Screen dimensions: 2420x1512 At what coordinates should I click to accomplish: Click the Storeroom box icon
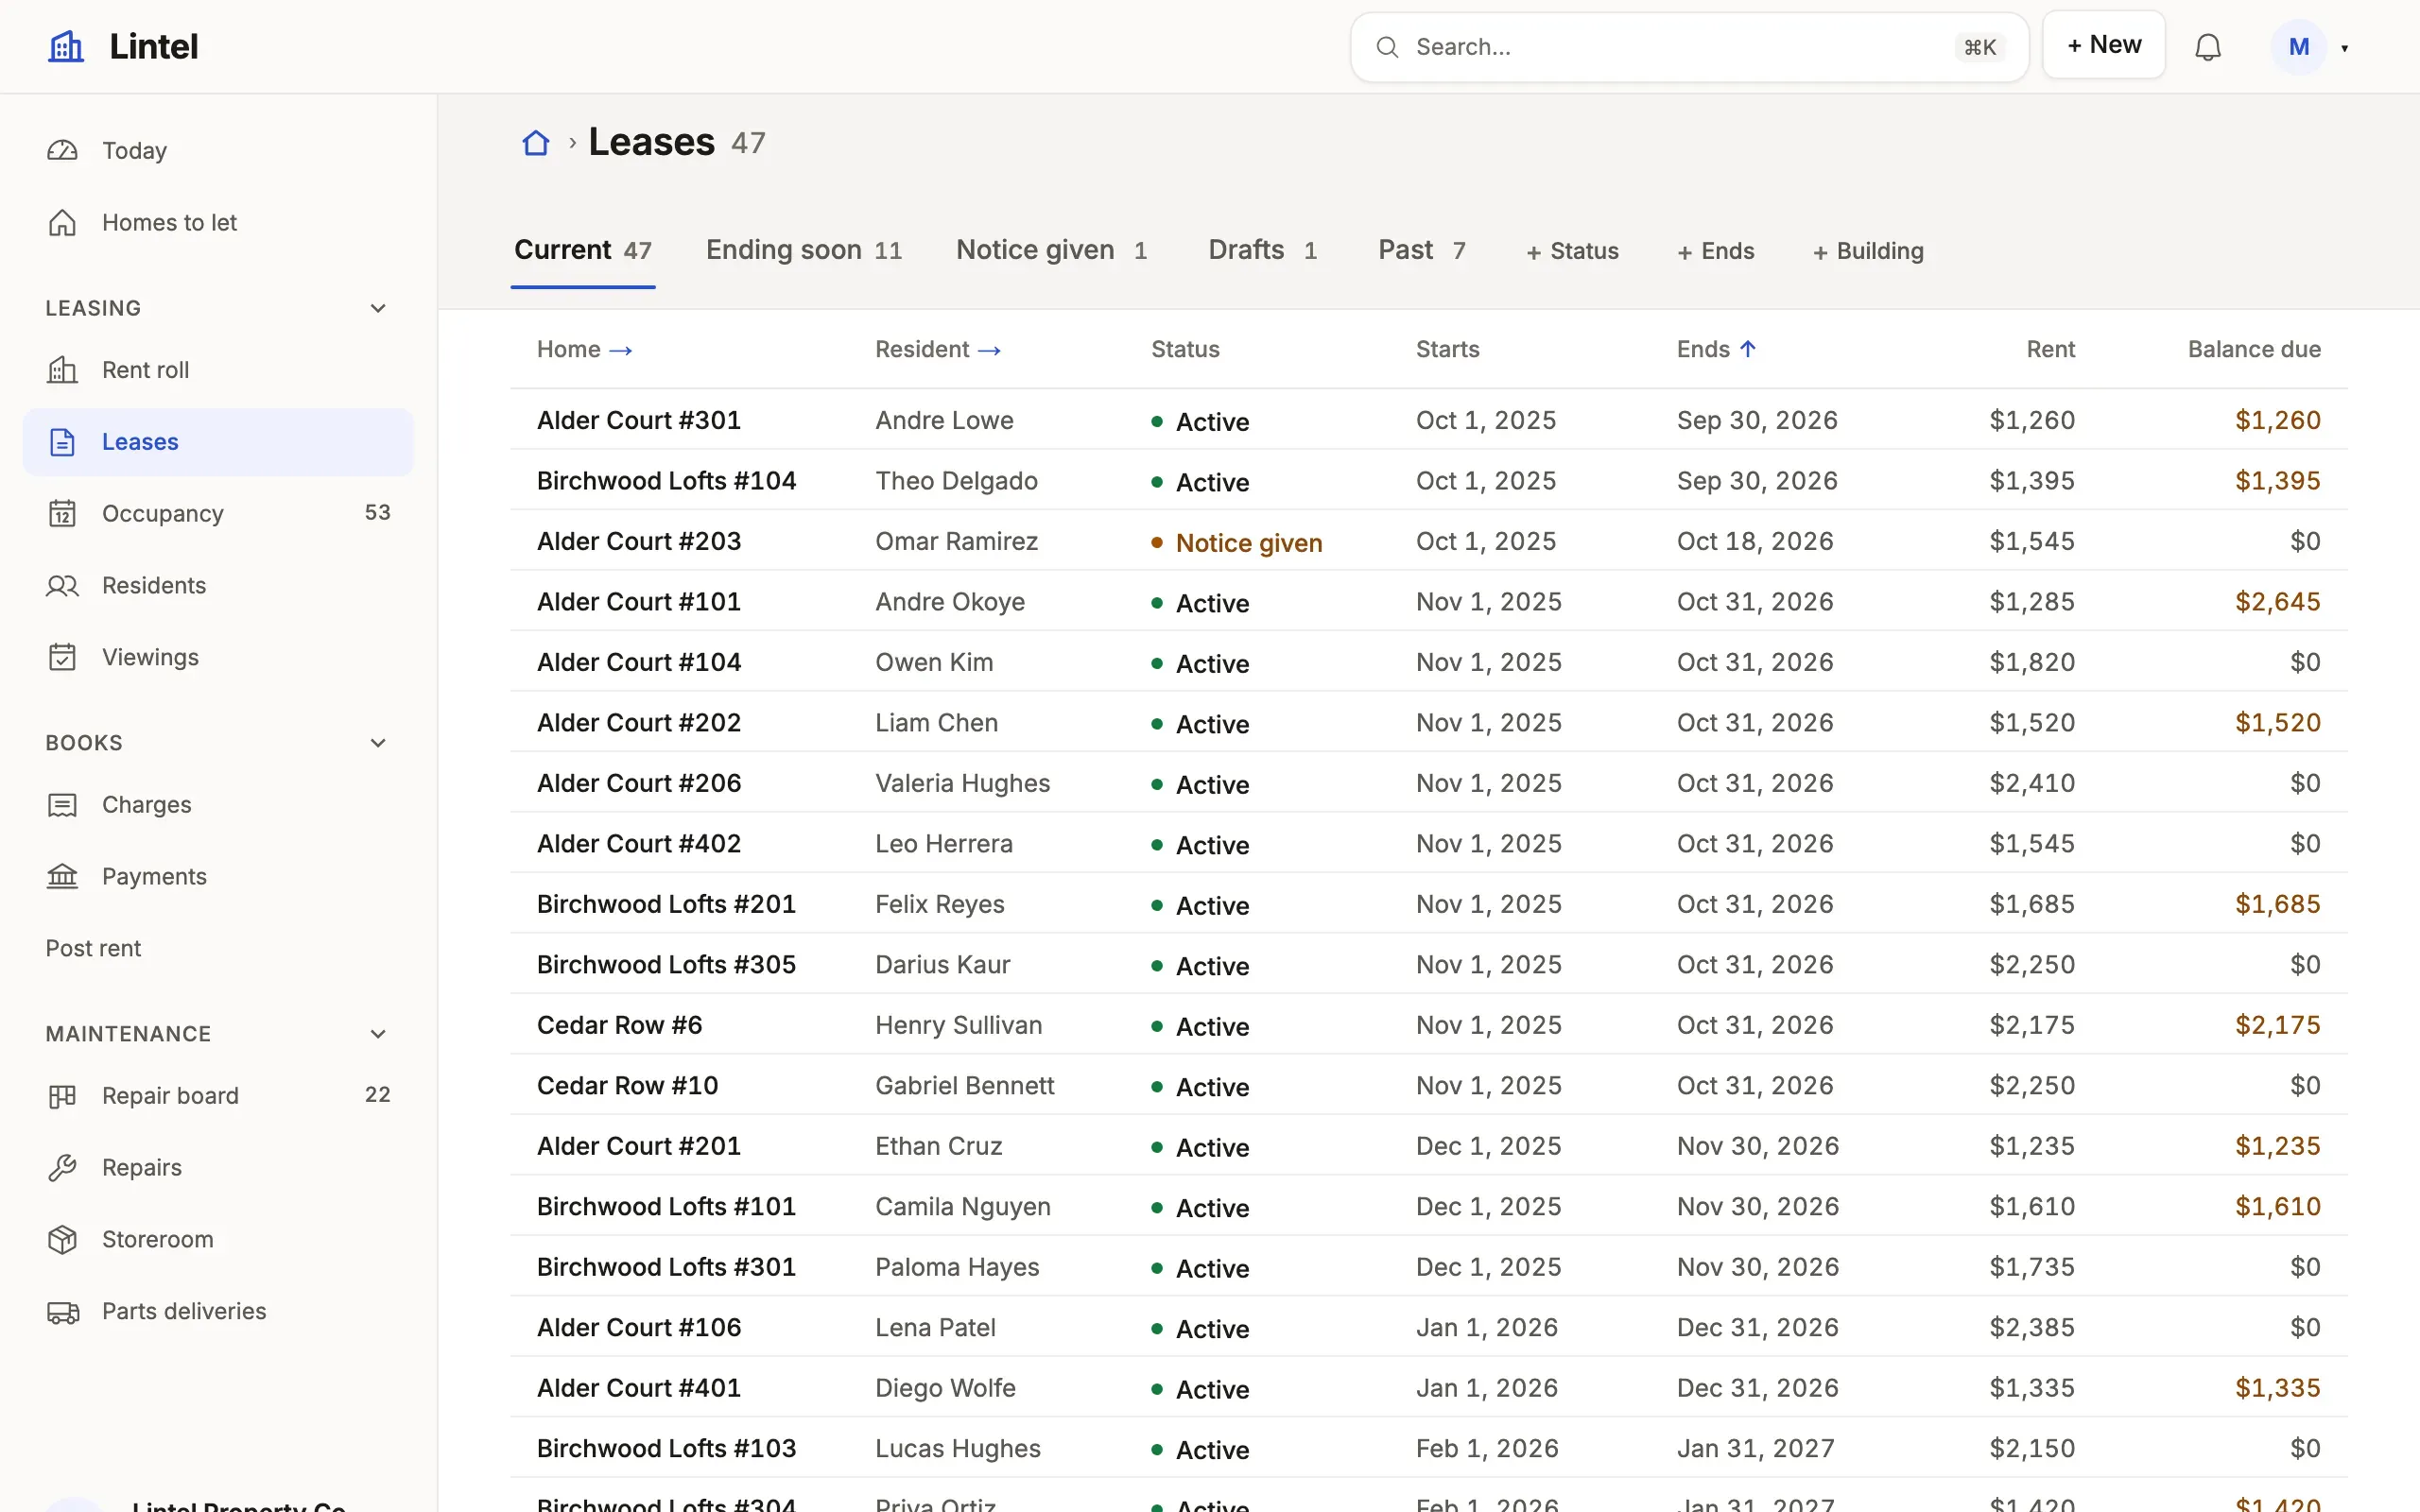point(62,1240)
